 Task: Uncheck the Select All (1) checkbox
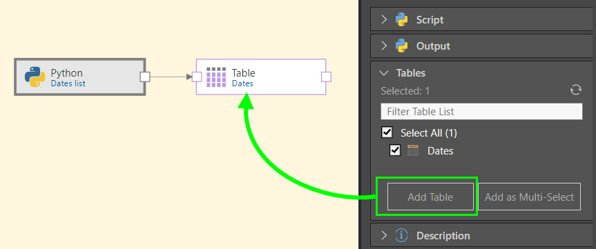[x=387, y=132]
